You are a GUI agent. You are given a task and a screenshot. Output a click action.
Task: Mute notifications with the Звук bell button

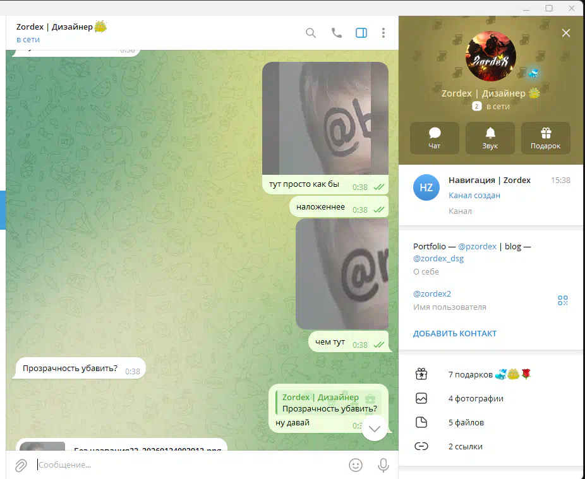(490, 138)
